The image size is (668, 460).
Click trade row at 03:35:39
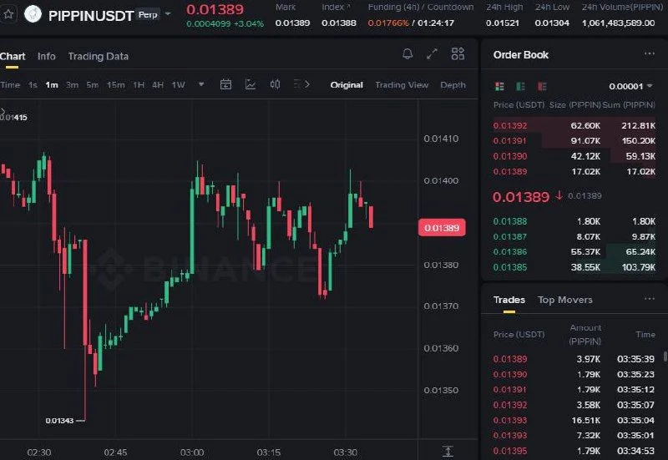coord(574,359)
